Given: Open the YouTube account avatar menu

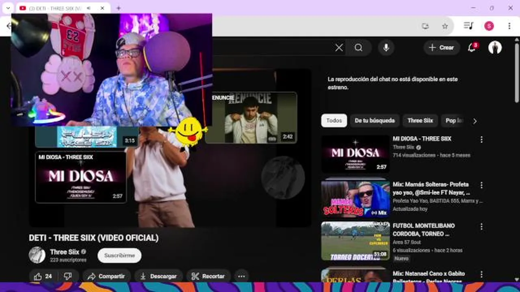Looking at the screenshot, I should [495, 48].
